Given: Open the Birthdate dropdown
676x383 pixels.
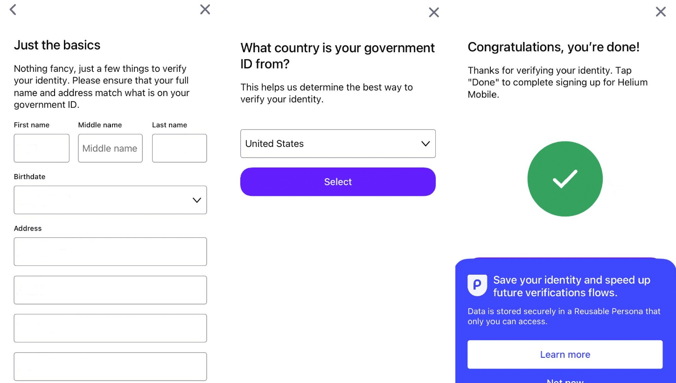Looking at the screenshot, I should click(110, 200).
